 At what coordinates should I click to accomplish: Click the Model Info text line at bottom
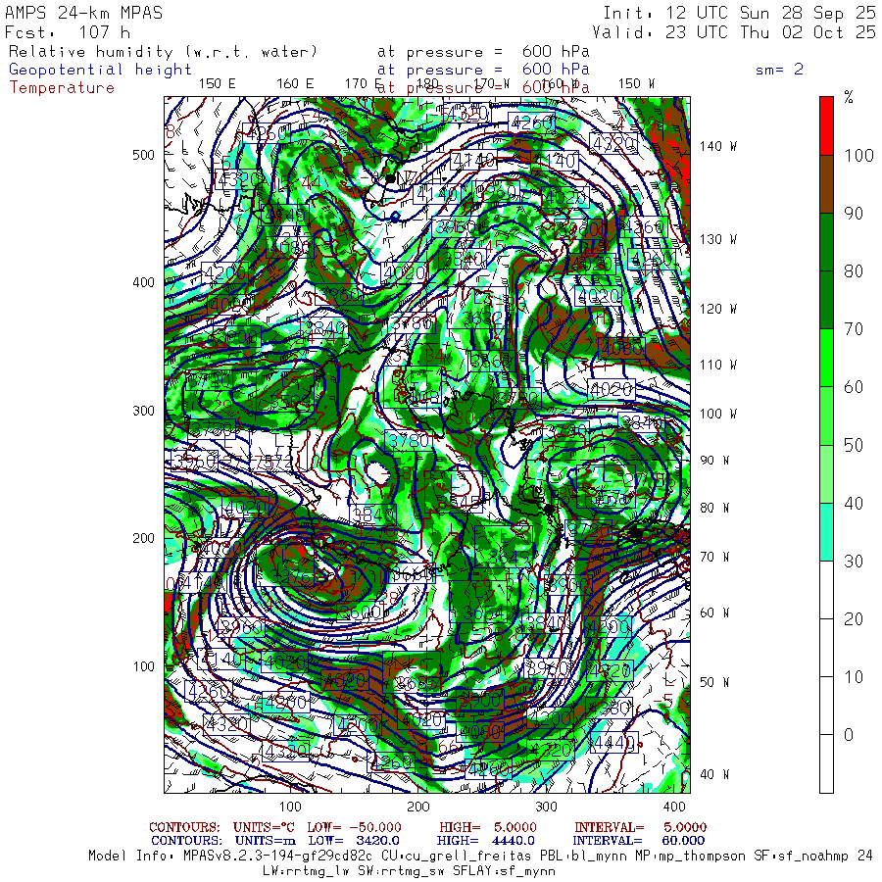pyautogui.click(x=480, y=857)
